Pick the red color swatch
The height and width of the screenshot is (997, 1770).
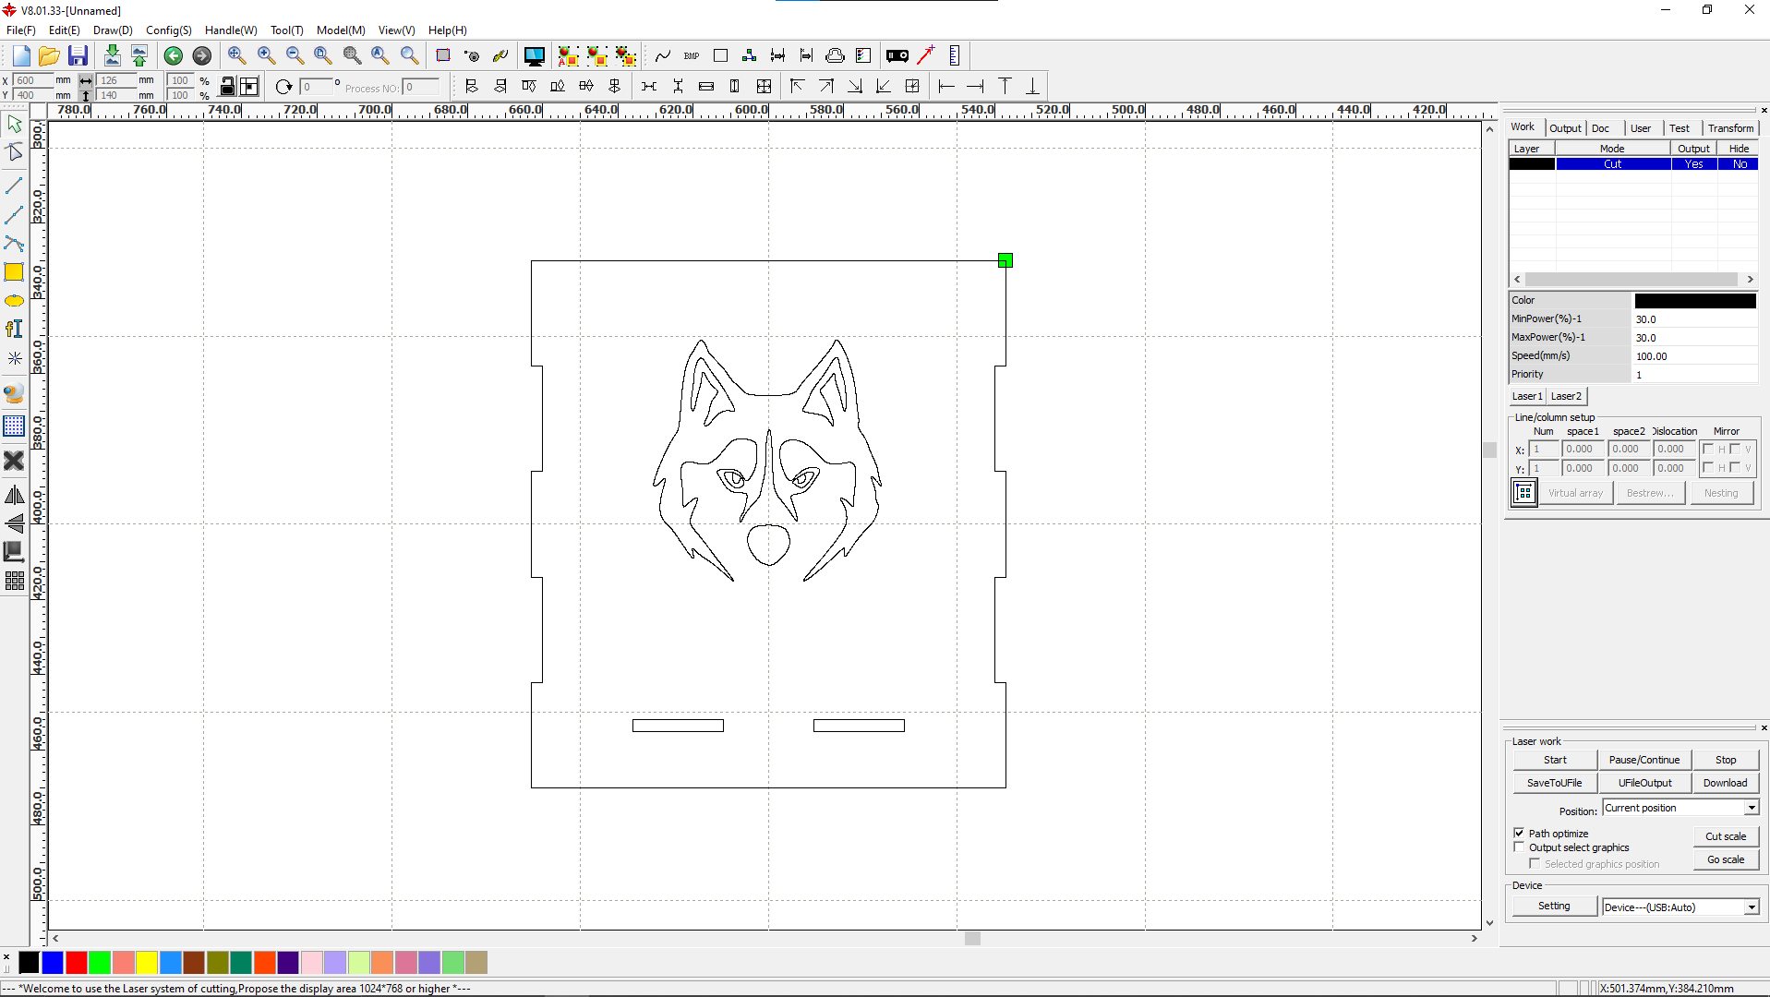(x=77, y=963)
